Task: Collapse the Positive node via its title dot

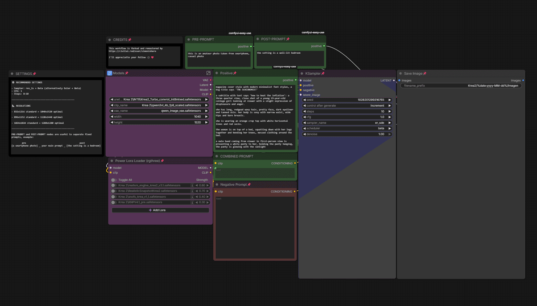Action: click(x=217, y=73)
